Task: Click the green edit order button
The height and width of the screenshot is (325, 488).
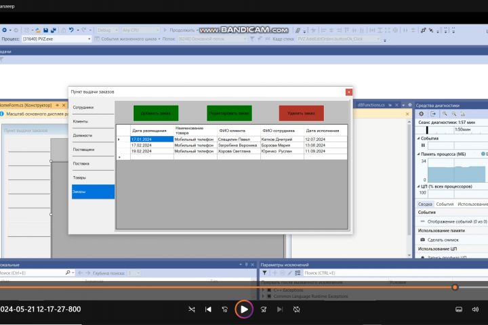Action: tap(229, 113)
